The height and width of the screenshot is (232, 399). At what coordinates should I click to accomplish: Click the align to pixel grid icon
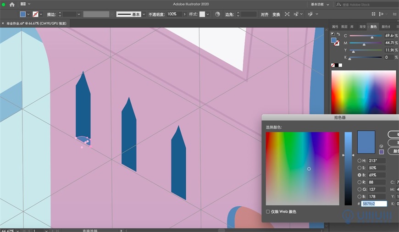click(x=374, y=14)
